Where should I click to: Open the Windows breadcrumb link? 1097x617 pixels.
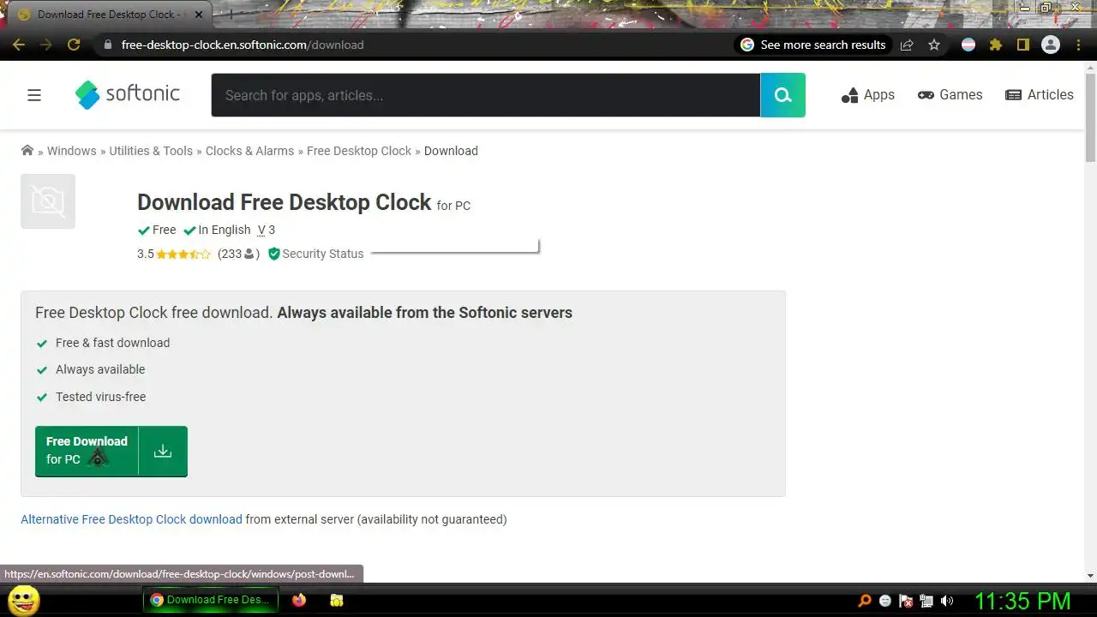(71, 151)
